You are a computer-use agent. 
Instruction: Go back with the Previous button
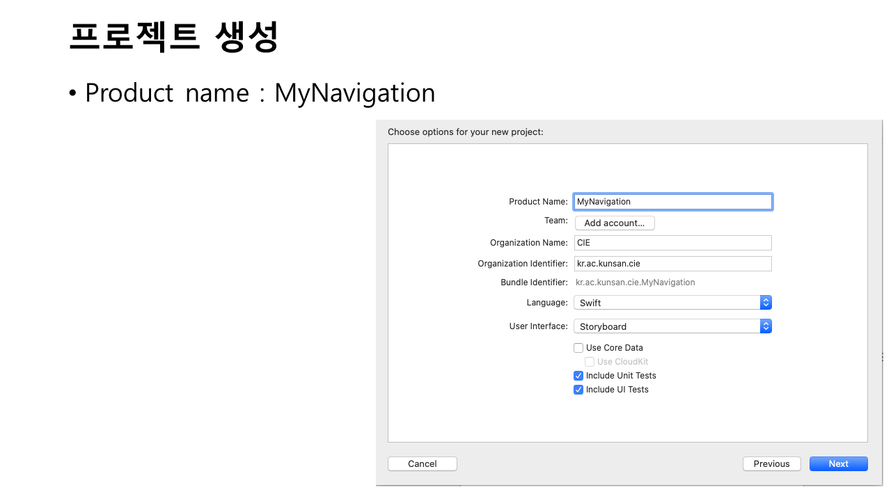771,464
